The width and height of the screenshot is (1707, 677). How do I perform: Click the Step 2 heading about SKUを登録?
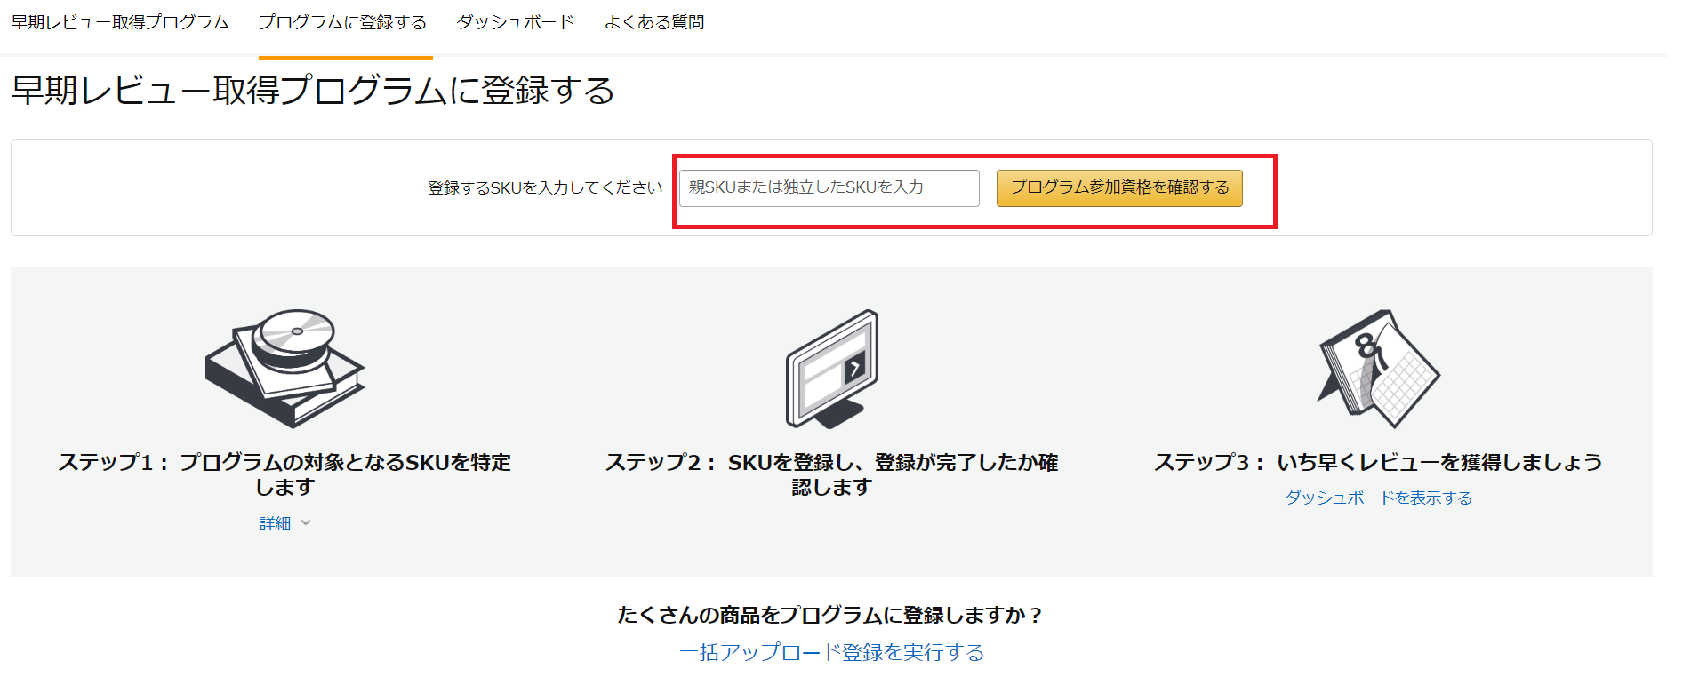832,474
